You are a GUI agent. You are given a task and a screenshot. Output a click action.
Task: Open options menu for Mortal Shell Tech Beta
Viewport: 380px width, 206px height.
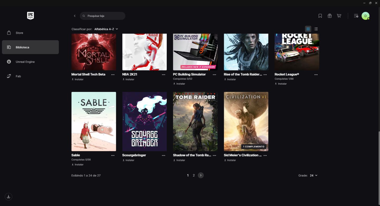(113, 75)
